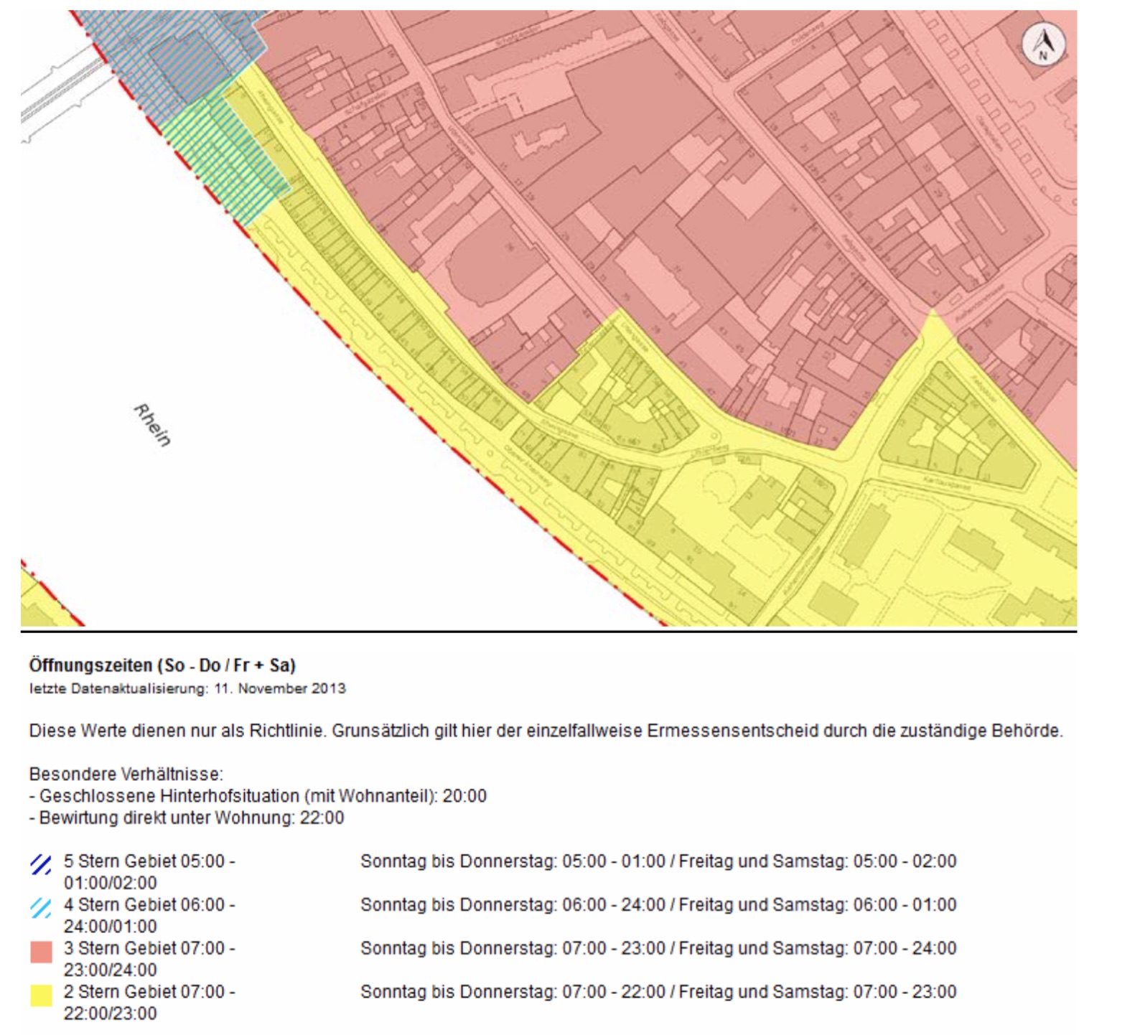Click the '2 Stern Gebiet 07:00 - 22:00/23:00' legend label
This screenshot has height=1035, width=1140.
pos(149,1003)
